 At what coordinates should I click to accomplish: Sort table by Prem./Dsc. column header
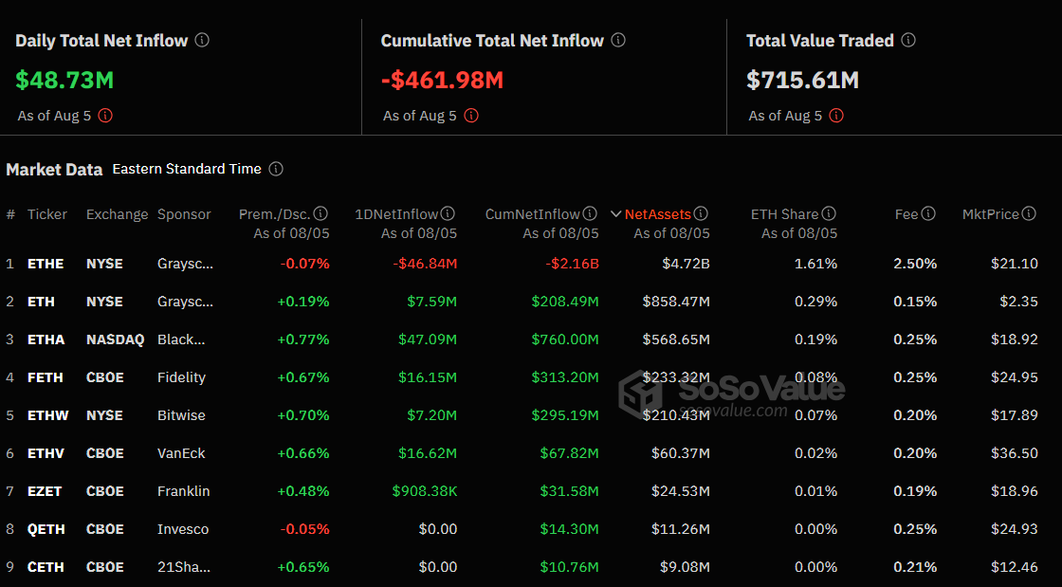[x=274, y=214]
